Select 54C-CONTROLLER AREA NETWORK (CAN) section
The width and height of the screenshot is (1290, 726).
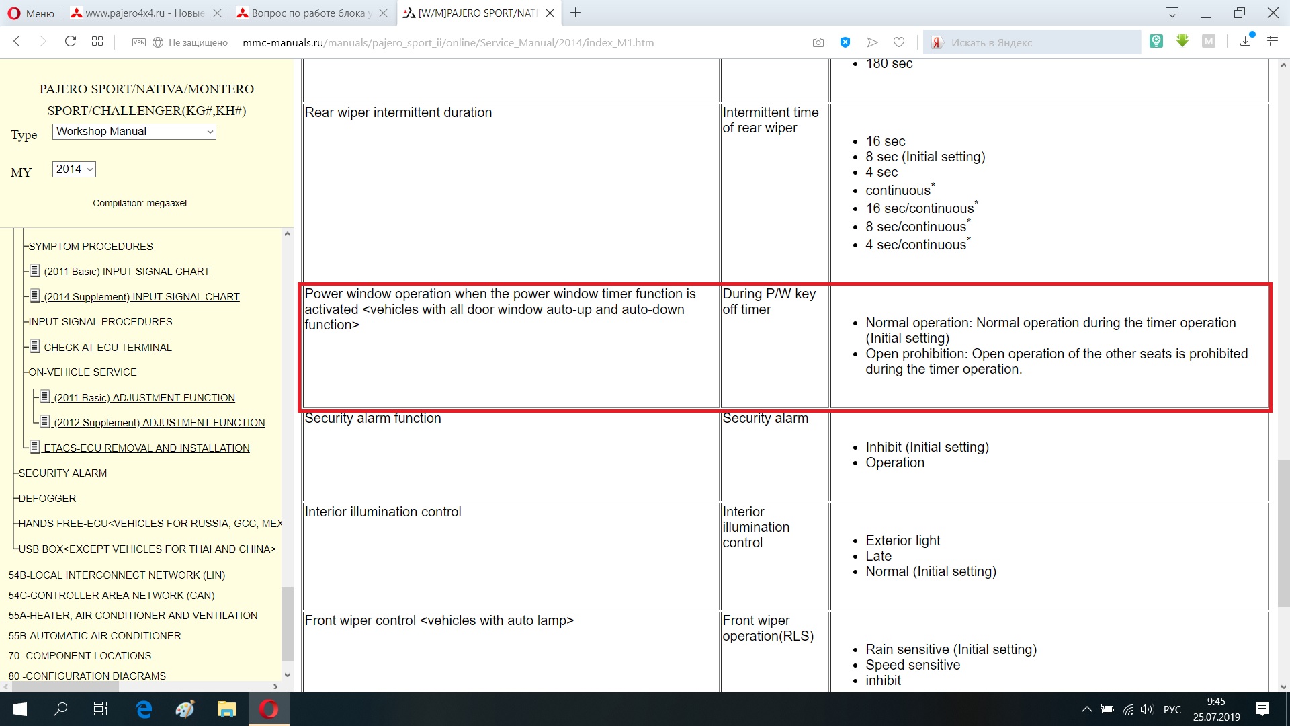pyautogui.click(x=112, y=596)
